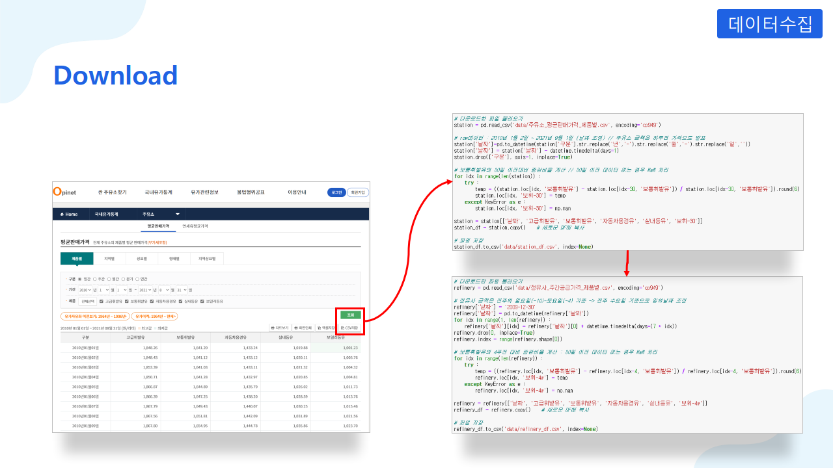Toggle the 보통휘발유 checkbox
Screen dimensions: 833x468
(x=127, y=301)
